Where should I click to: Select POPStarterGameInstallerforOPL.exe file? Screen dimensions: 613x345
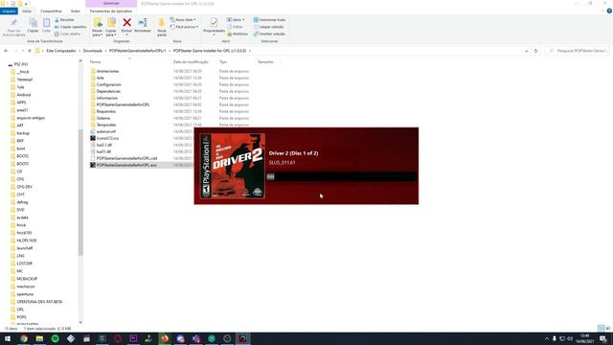(126, 165)
